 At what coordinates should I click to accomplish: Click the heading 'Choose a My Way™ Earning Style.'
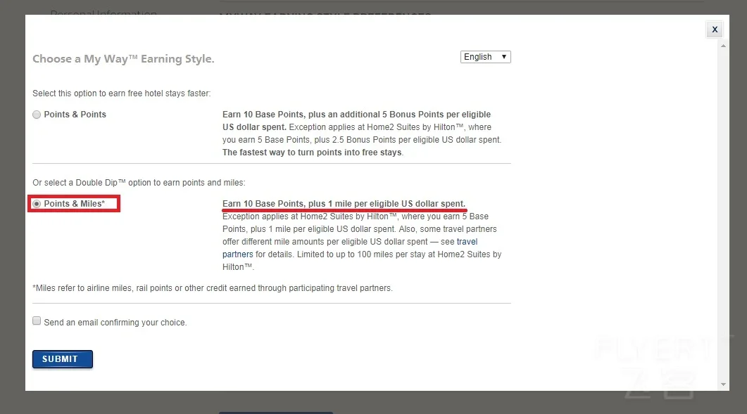tap(123, 59)
